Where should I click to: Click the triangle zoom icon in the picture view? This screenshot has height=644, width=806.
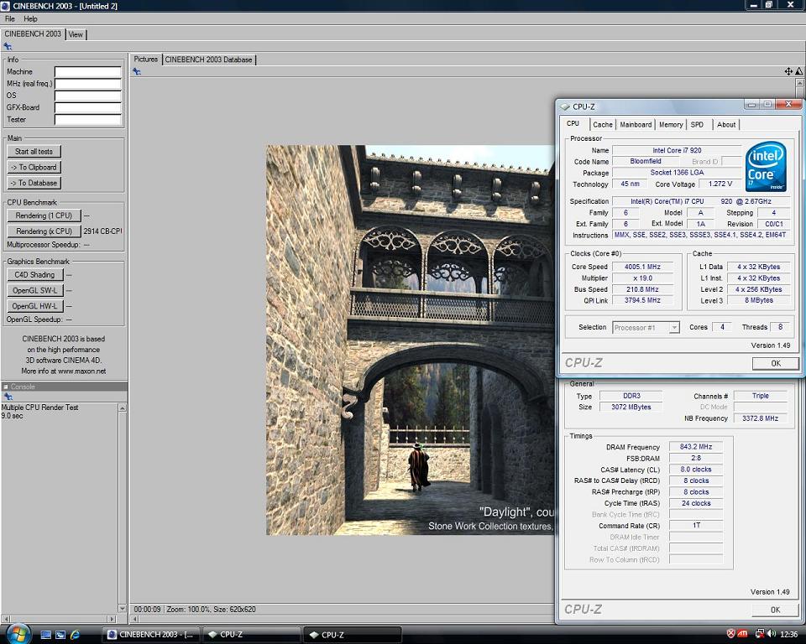point(798,71)
